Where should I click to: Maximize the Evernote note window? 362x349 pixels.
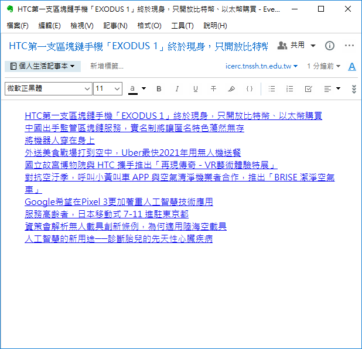click(321, 9)
